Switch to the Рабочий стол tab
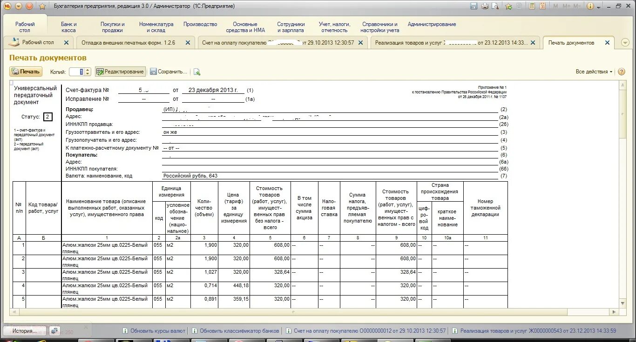This screenshot has height=342, width=636. 38,42
